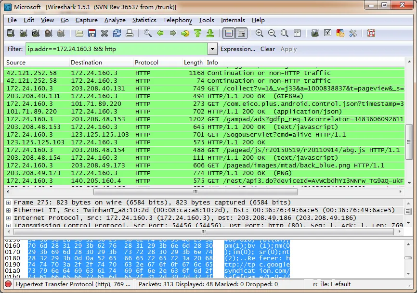Viewport: 417px width, 293px height.
Task: Sort by Length column header
Action: click(194, 63)
